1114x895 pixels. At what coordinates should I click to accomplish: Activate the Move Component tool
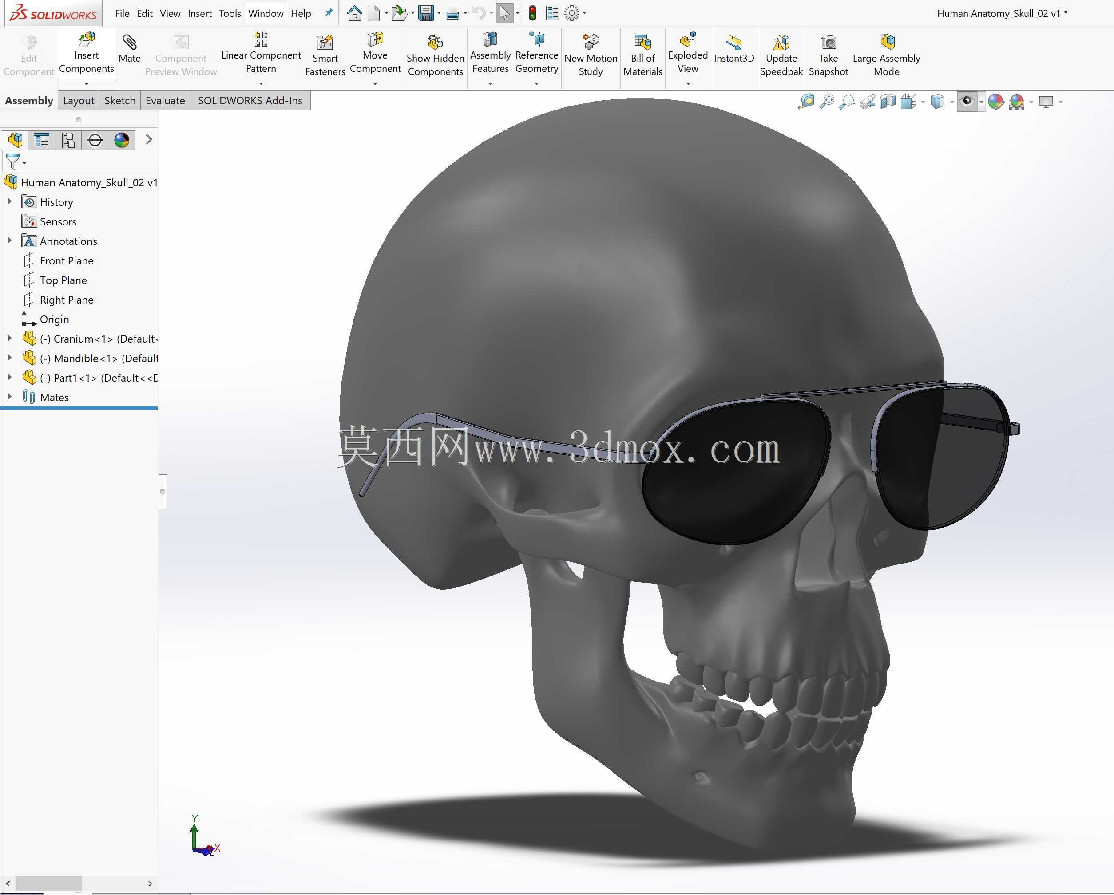click(375, 53)
